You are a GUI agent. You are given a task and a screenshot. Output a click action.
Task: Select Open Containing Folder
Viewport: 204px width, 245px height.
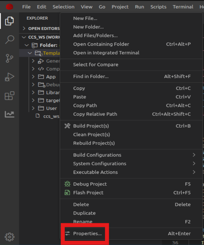tap(131, 44)
